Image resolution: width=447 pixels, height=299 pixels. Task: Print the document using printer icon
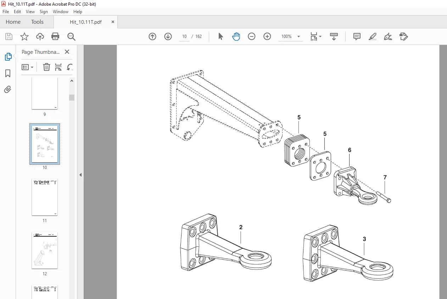55,36
